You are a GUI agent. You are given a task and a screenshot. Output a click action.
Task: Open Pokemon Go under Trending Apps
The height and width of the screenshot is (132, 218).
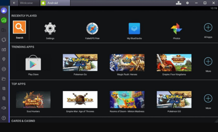click(80, 63)
